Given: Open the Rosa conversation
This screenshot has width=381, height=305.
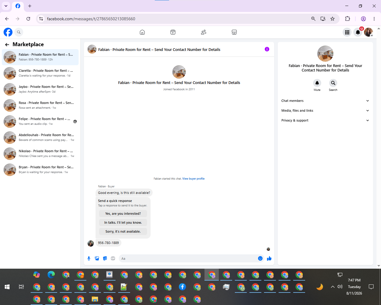Looking at the screenshot, I should click(x=40, y=105).
